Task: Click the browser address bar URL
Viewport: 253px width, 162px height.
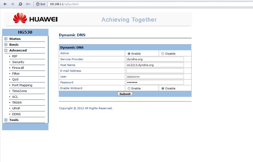Action: tap(64, 4)
